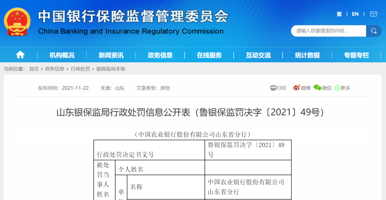This screenshot has height=200, width=386.
Task: Open the mail envelope icon
Action: (373, 14)
